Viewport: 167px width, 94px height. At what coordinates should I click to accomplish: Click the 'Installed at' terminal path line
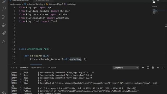[85, 83]
